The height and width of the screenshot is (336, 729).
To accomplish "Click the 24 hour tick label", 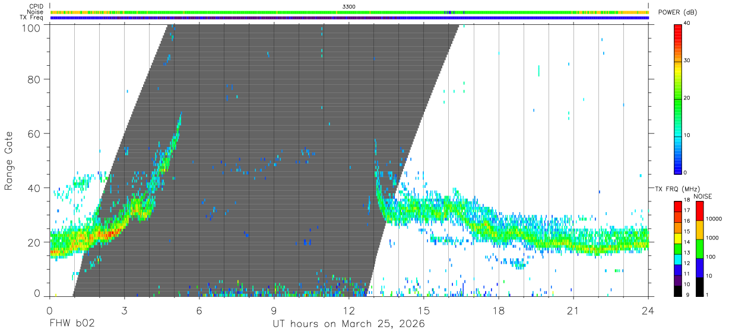I will (648, 311).
